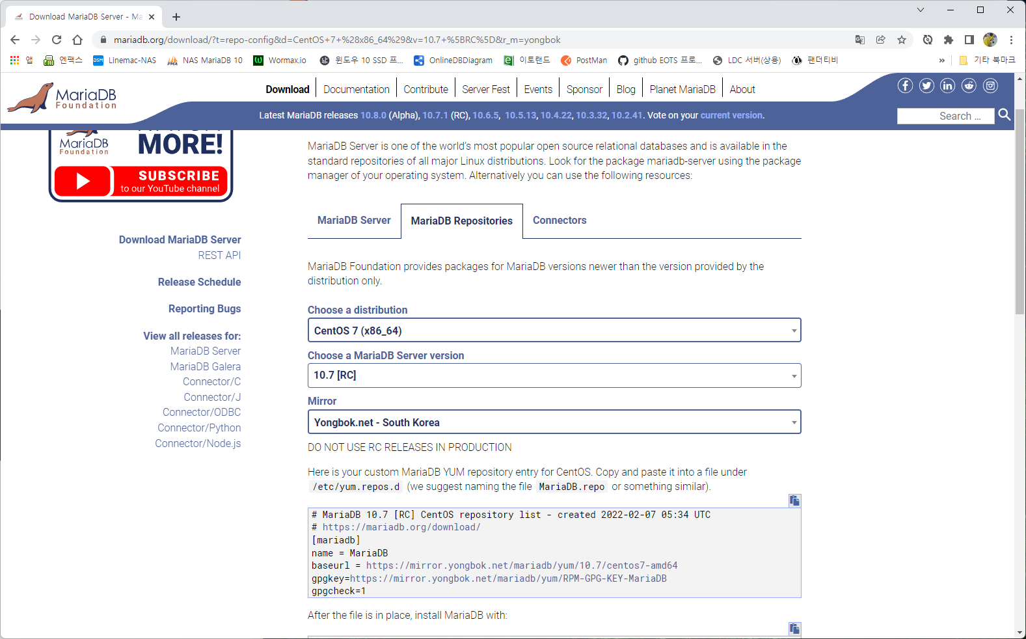
Task: Open the Sponsor menu item
Action: click(x=584, y=90)
